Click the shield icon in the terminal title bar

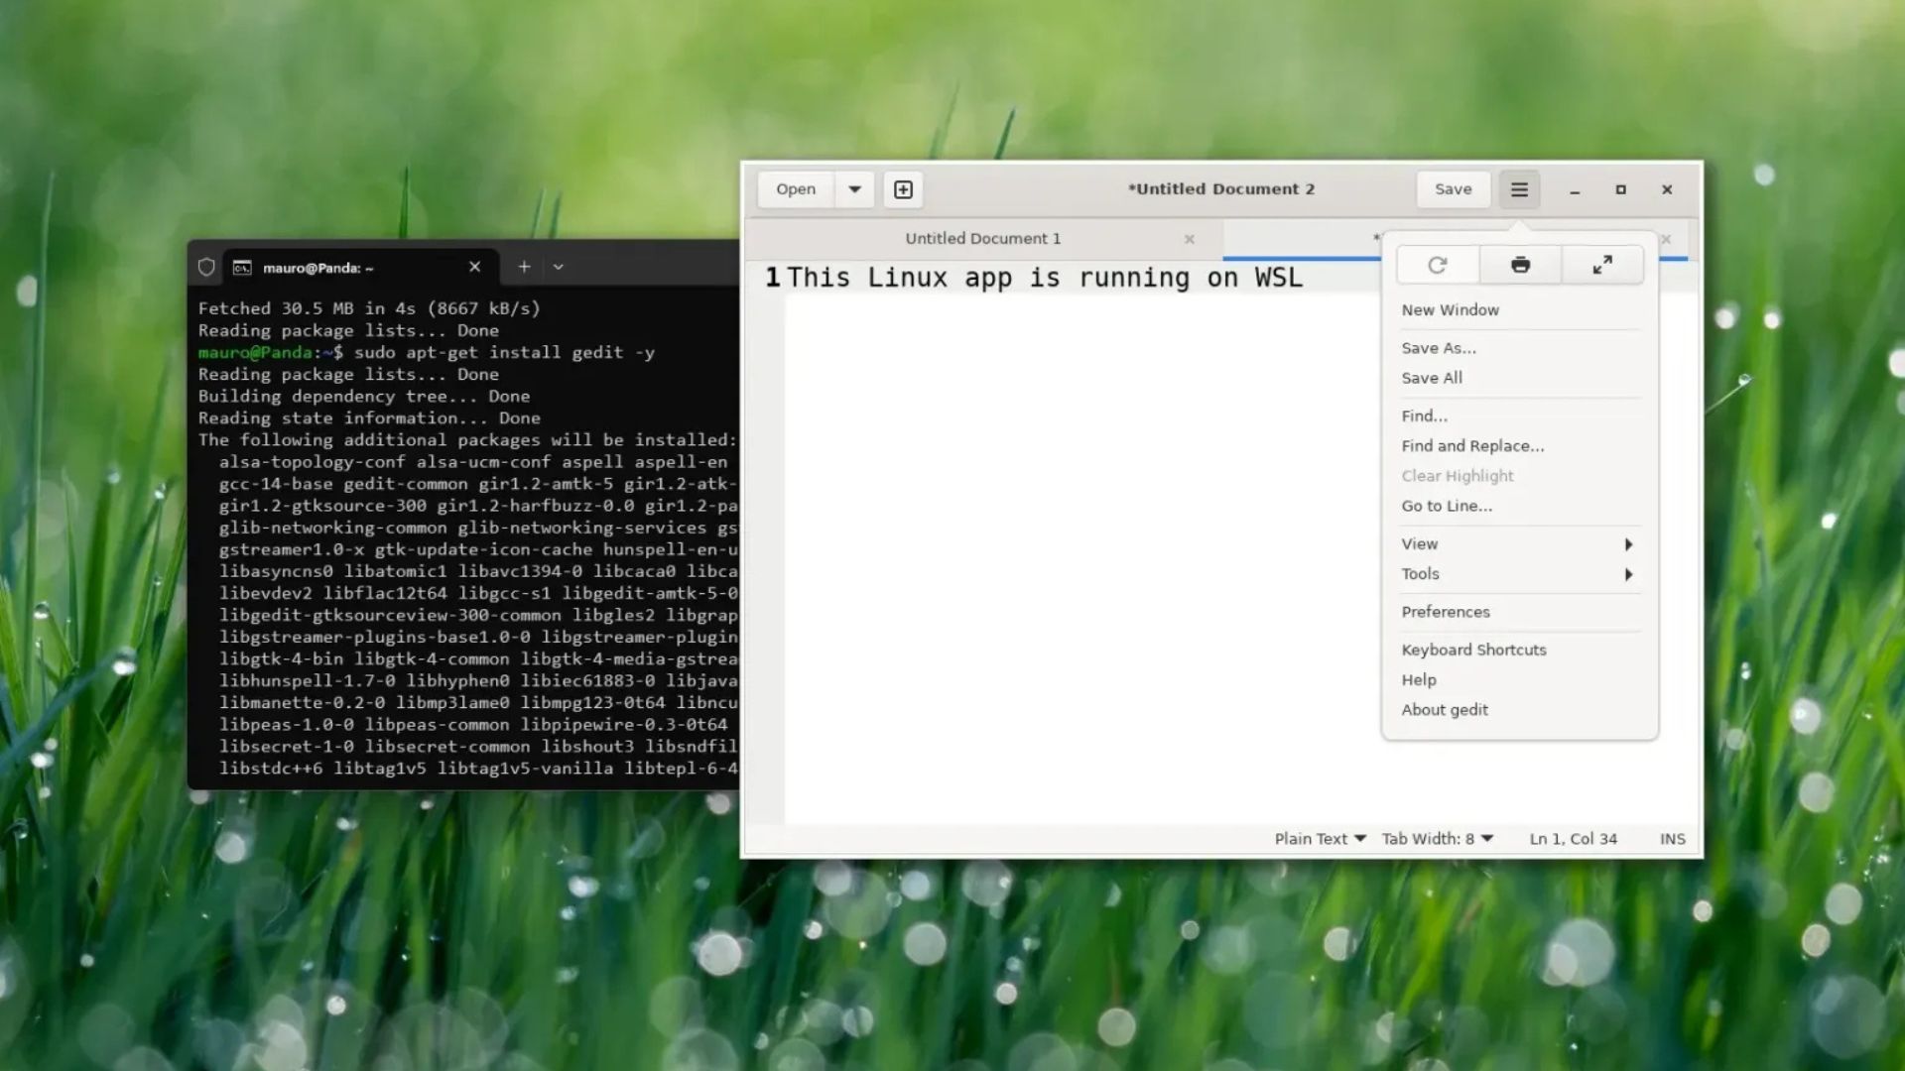point(205,266)
